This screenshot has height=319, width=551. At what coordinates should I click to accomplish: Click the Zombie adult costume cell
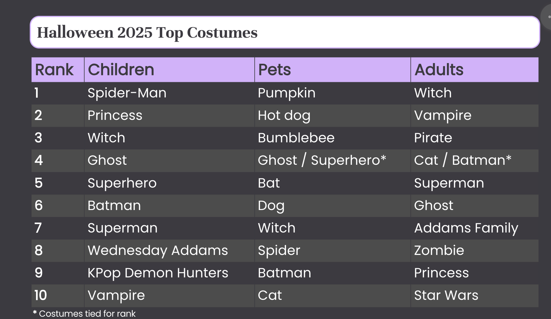click(475, 251)
